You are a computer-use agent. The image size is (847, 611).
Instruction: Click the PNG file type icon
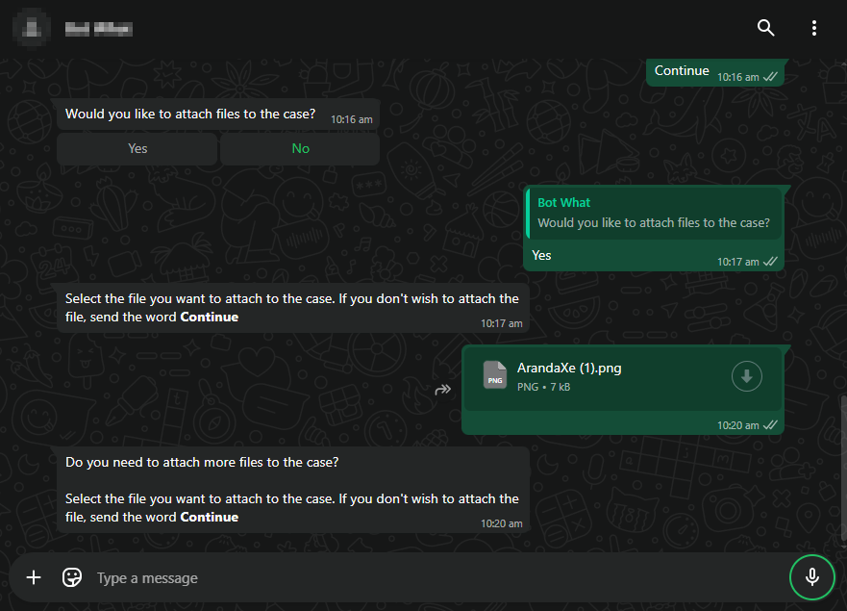coord(495,376)
